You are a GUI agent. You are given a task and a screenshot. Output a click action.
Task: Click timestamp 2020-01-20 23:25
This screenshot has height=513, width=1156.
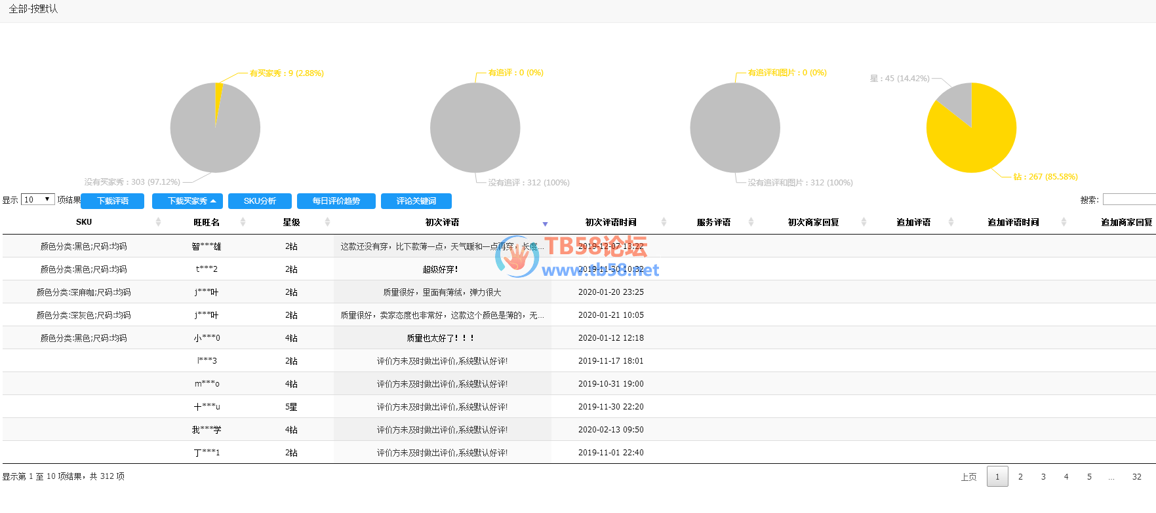[x=610, y=292]
